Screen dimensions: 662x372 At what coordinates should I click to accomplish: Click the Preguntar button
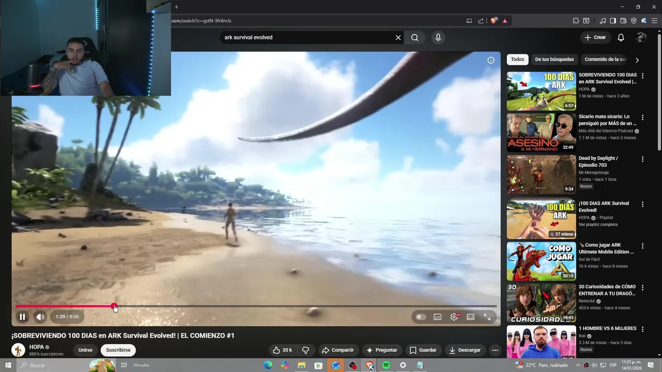(382, 350)
